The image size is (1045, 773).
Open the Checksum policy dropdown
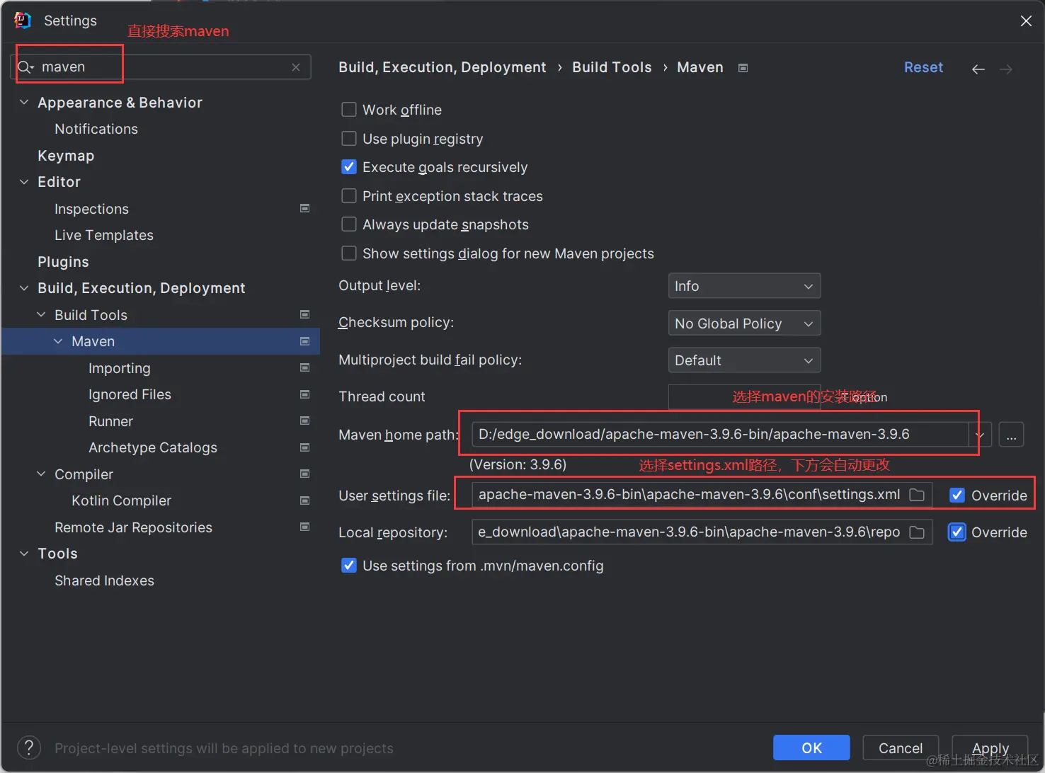coord(744,323)
